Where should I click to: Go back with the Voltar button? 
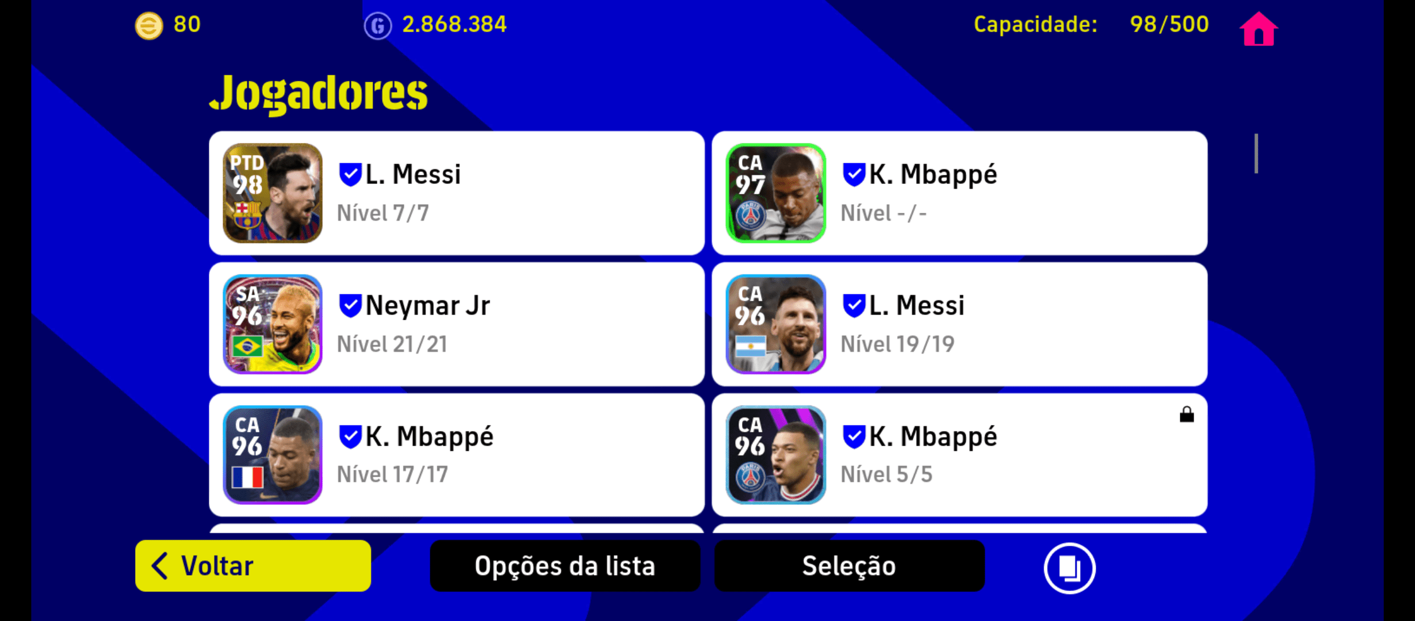click(x=253, y=566)
